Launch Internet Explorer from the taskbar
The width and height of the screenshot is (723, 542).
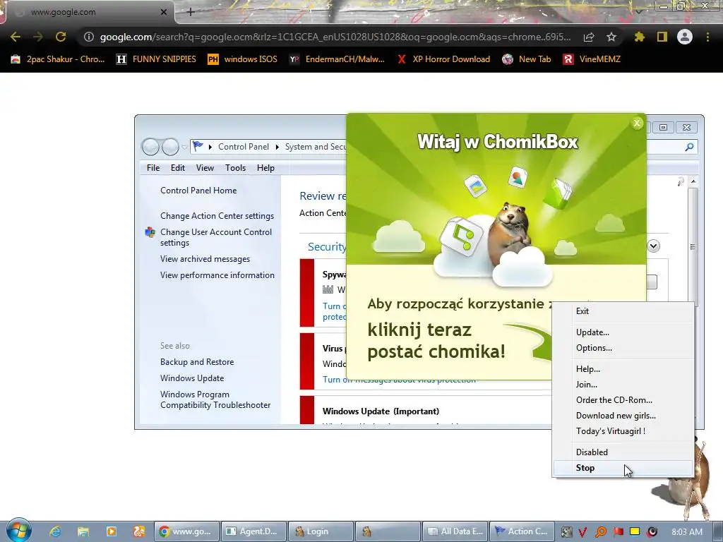click(55, 531)
